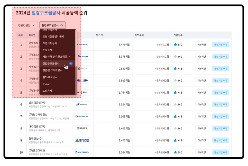Viewport: 248px width, 166px height.
Task: Open the (주)경수제철건설 company name
Action: tap(38, 114)
